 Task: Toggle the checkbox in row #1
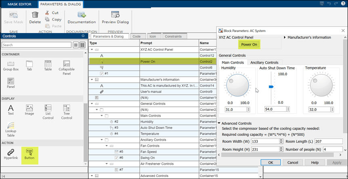pos(101,74)
